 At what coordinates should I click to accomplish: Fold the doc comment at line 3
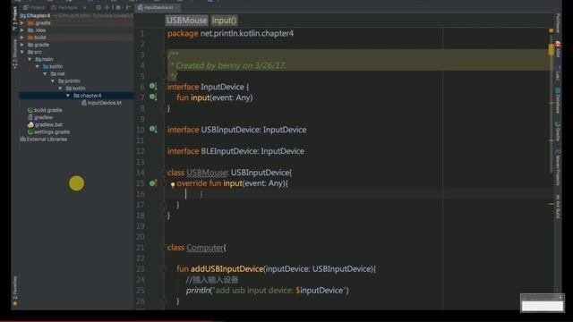163,55
